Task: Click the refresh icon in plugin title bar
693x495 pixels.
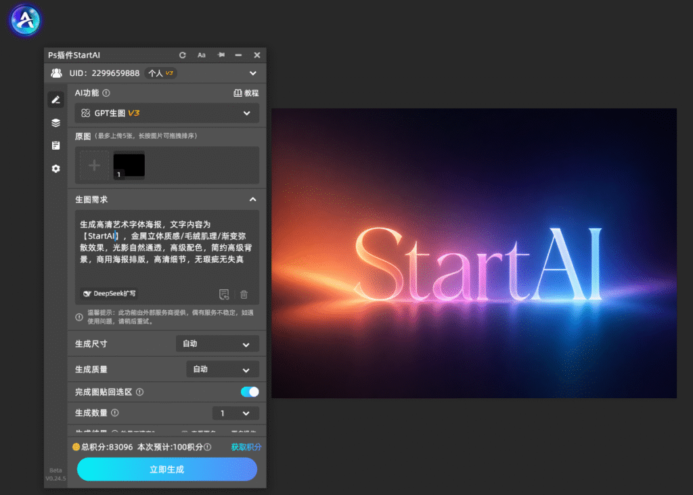Action: click(183, 56)
